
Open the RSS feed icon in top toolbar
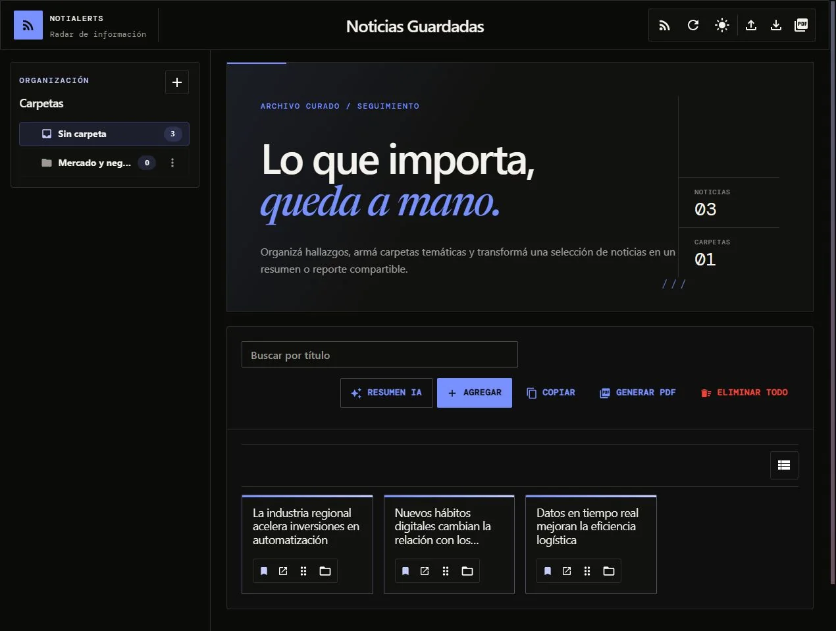pos(664,25)
